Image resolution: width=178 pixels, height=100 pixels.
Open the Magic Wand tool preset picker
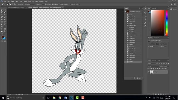3,4
